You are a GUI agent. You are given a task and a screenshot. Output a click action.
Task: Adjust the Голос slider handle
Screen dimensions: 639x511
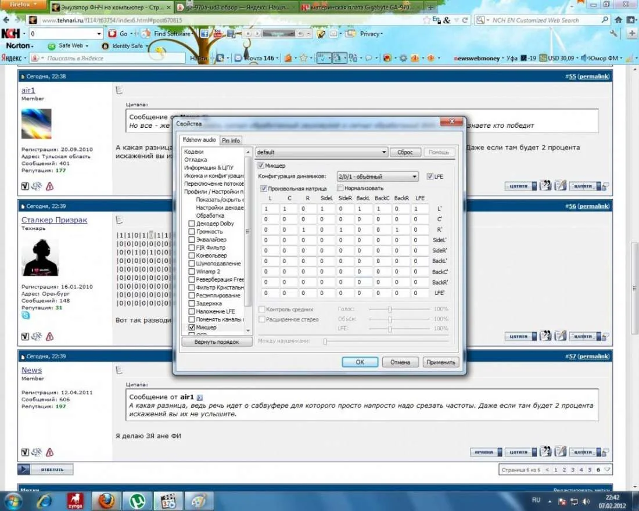[390, 310]
